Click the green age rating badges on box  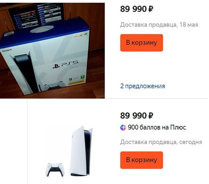(x=76, y=78)
